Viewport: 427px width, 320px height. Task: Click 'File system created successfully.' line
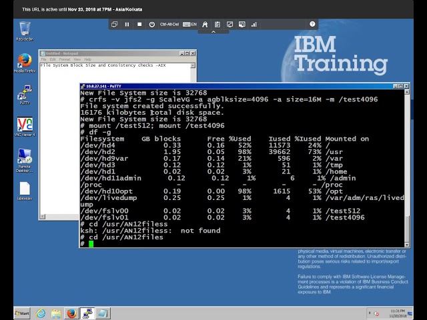pyautogui.click(x=152, y=106)
